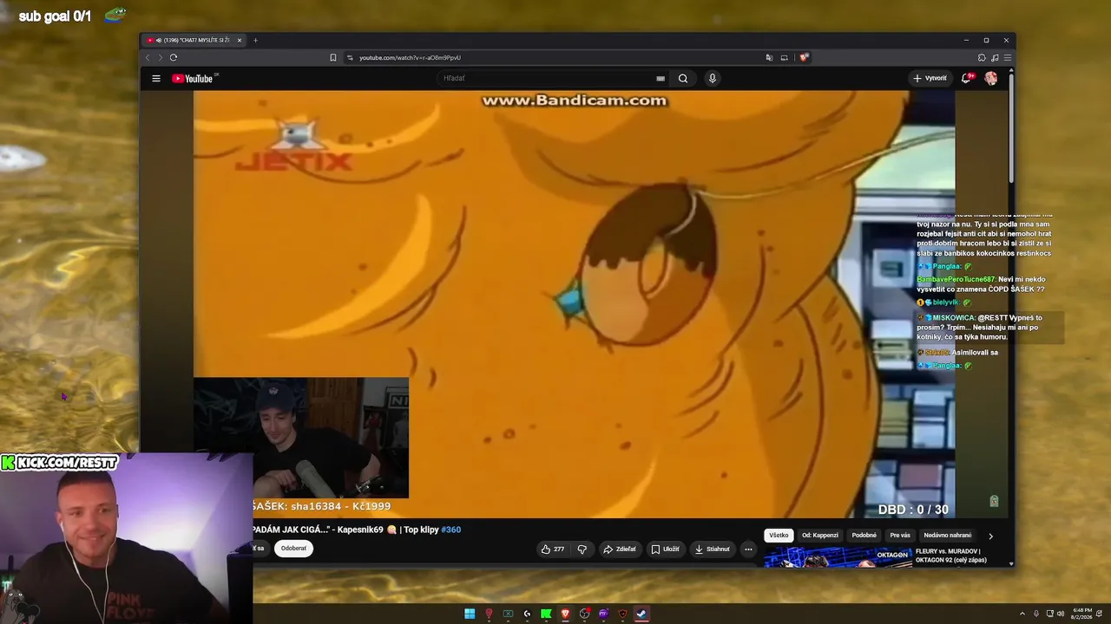Viewport: 1111px width, 624px height.
Task: Download the video with Stiahnuť
Action: click(x=713, y=549)
